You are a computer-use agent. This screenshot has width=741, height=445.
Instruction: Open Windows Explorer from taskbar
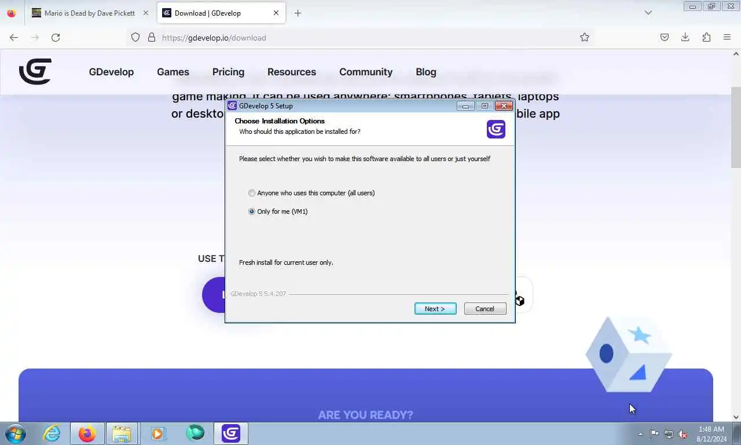[122, 433]
